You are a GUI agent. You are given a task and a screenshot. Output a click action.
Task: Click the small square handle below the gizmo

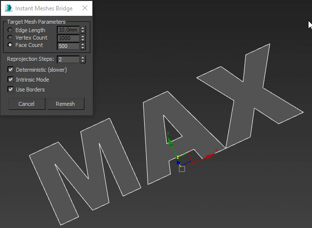pyautogui.click(x=182, y=169)
